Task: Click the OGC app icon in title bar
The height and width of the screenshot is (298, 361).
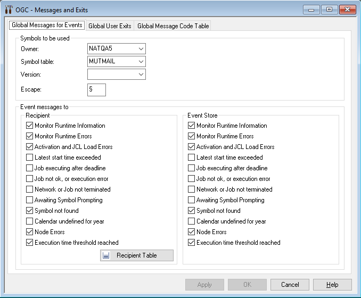Action: pos(9,10)
